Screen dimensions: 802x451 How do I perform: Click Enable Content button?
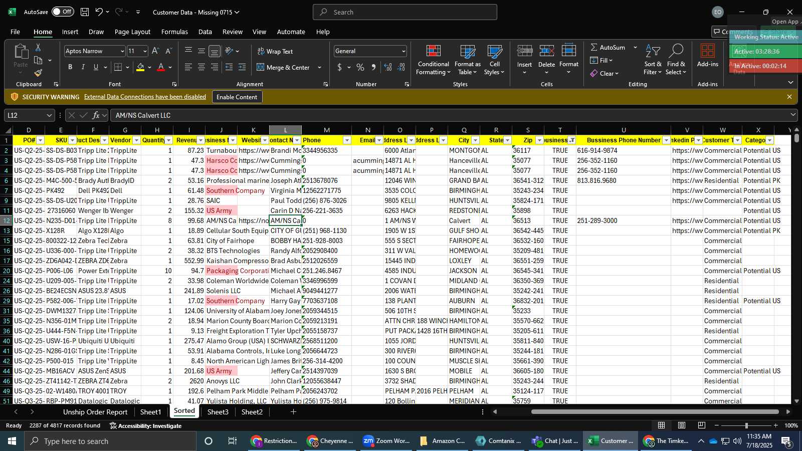[x=237, y=97]
